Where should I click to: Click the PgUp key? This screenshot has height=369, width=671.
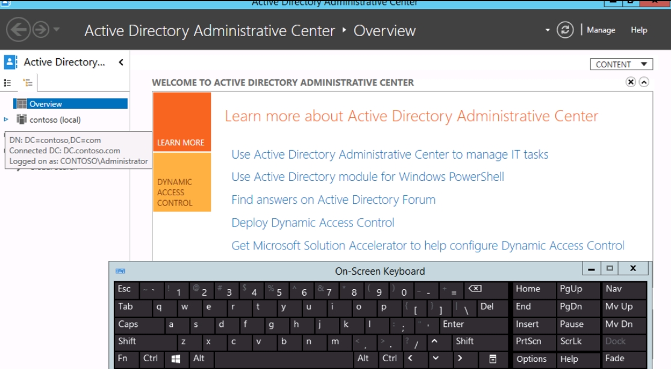[x=578, y=290]
